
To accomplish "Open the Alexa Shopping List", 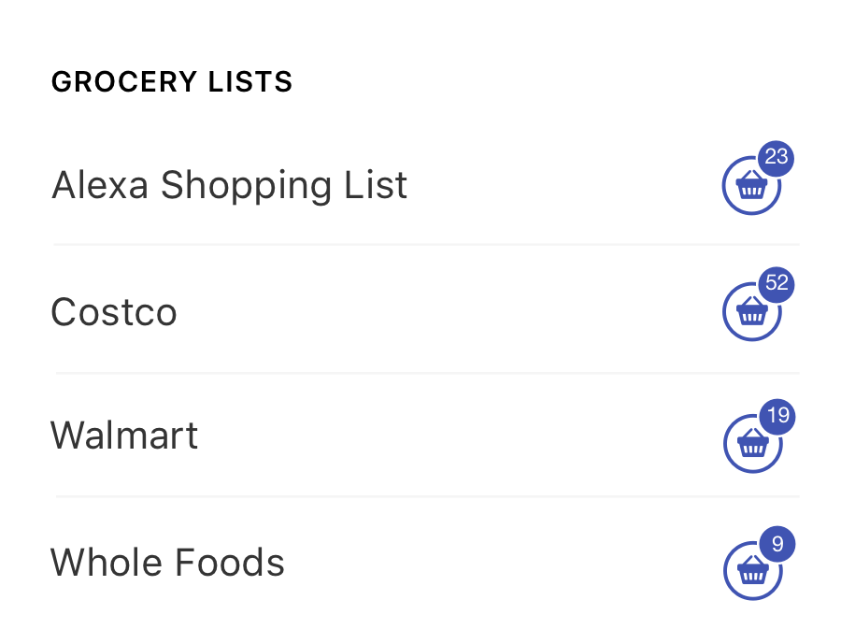I will (229, 185).
